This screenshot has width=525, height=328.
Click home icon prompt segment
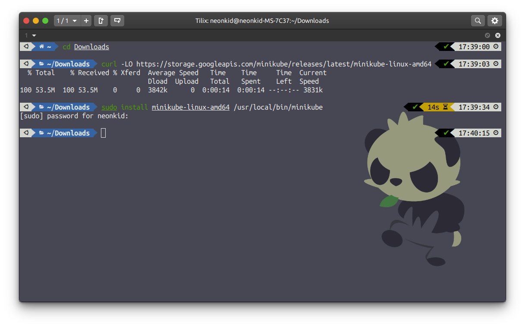click(42, 47)
